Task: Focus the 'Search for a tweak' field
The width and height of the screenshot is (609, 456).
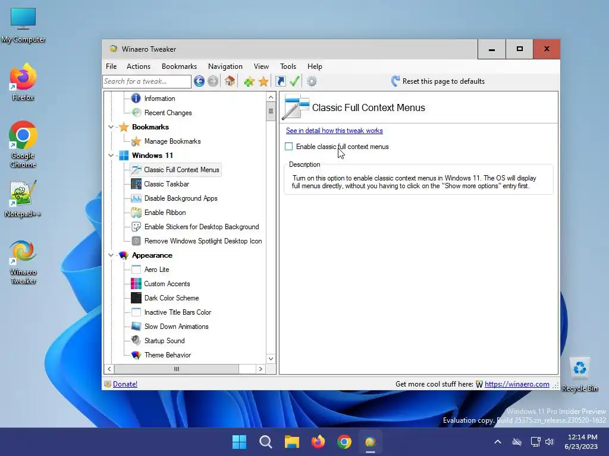Action: click(147, 81)
